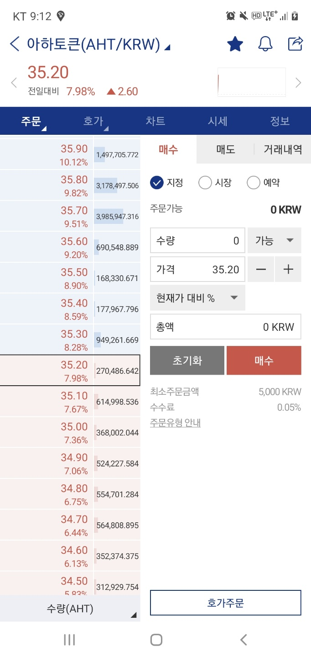This screenshot has width=311, height=658.
Task: Tap the 호가주문 button
Action: (x=226, y=603)
